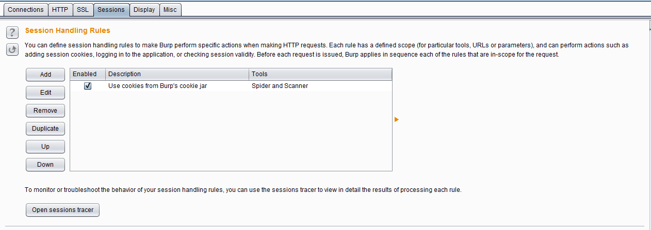The width and height of the screenshot is (651, 230).
Task: Open the HTTP tab
Action: (60, 9)
